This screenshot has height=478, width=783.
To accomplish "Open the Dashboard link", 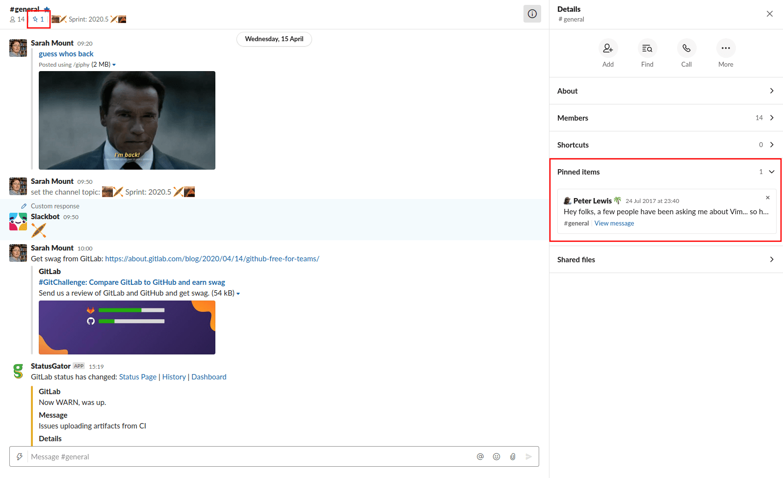I will coord(209,377).
